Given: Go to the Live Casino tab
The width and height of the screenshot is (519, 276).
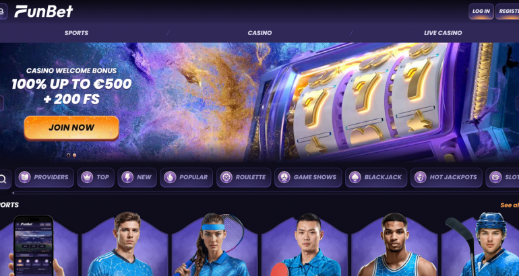Looking at the screenshot, I should click(443, 33).
